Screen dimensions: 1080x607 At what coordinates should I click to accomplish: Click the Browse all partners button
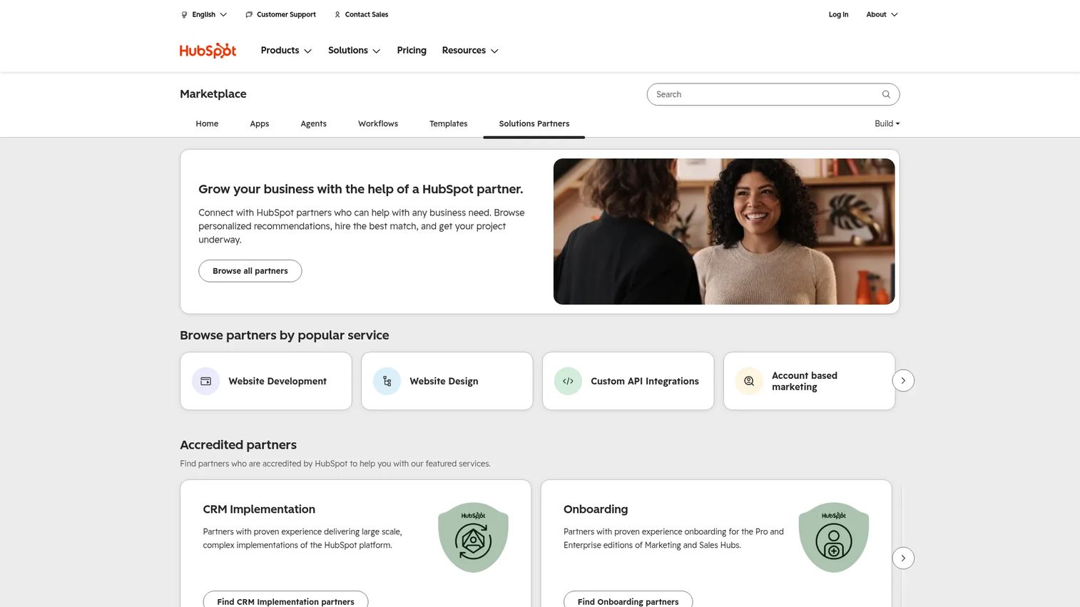click(250, 271)
